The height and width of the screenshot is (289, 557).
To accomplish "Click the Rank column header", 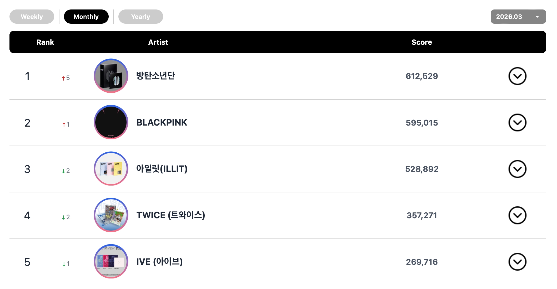I will [x=45, y=42].
